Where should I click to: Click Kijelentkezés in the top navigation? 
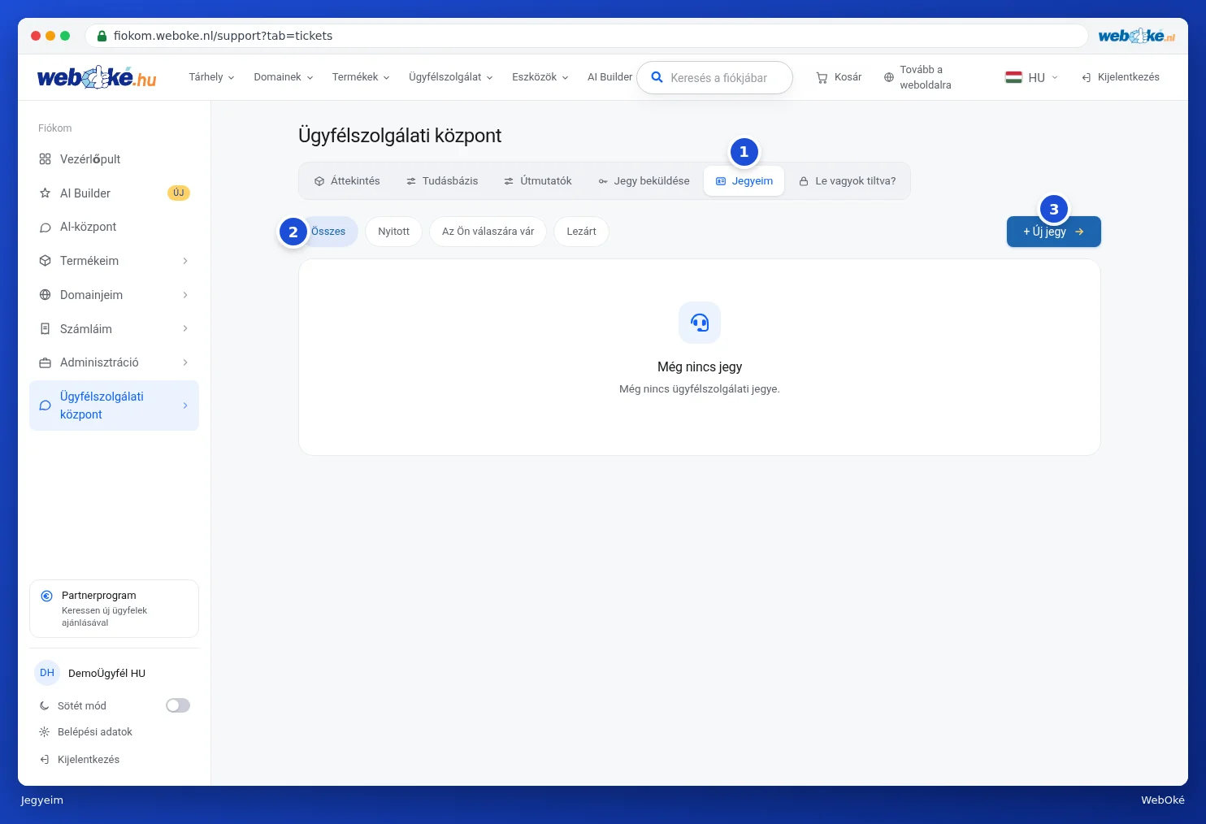(x=1120, y=77)
